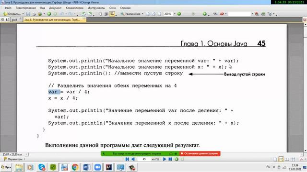The image size is (307, 172).
Task: Click the Rotate counterclockwise icon
Action: point(84,14)
